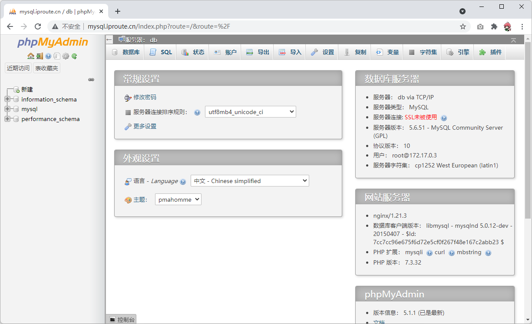Switch to the SQL tab
532x324 pixels.
click(x=161, y=52)
